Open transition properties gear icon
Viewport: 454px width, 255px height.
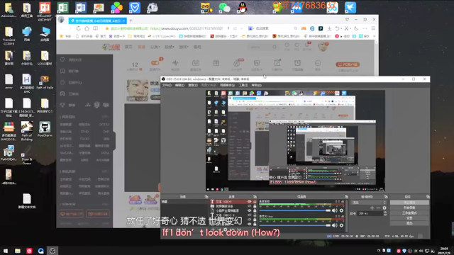coord(384,208)
